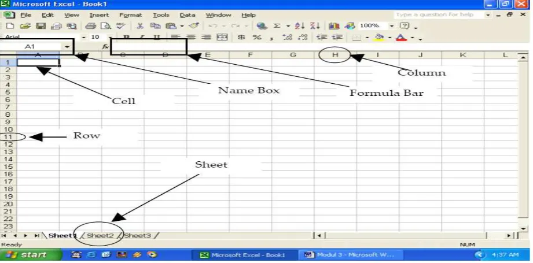Switch to Modul 3 Microsoft Word taskbar button
Viewport: 533px width, 263px height.
(350, 254)
